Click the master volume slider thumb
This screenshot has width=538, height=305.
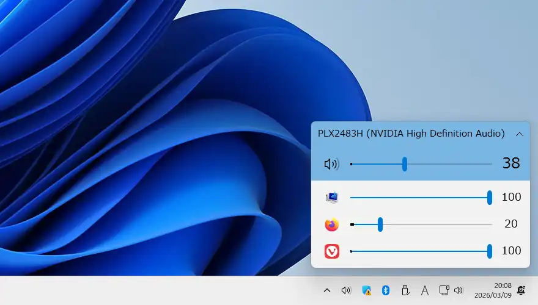click(x=405, y=164)
